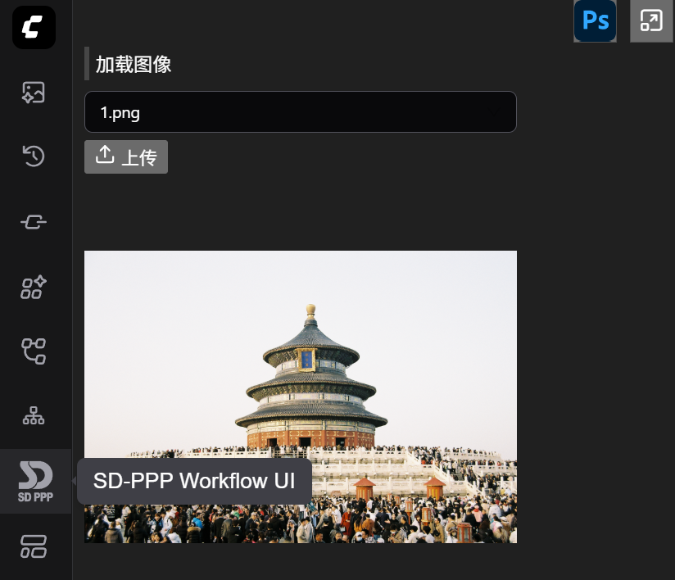This screenshot has width=675, height=580.
Task: Click the Temple of Heaven preview image
Action: pyautogui.click(x=301, y=396)
